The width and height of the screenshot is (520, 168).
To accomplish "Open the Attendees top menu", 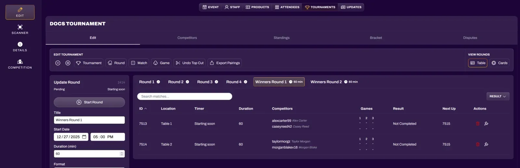I will [287, 7].
